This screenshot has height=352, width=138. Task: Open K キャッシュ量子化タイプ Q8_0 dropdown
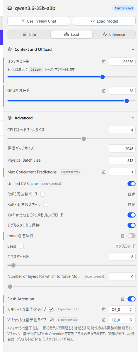click(122, 309)
